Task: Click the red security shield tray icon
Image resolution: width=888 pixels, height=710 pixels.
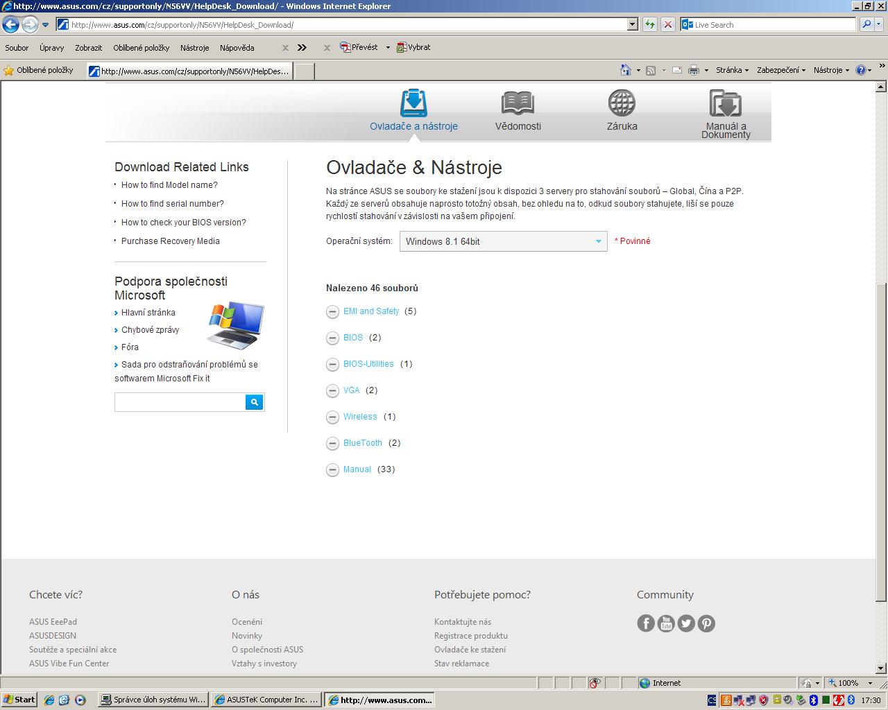Action: (x=764, y=700)
